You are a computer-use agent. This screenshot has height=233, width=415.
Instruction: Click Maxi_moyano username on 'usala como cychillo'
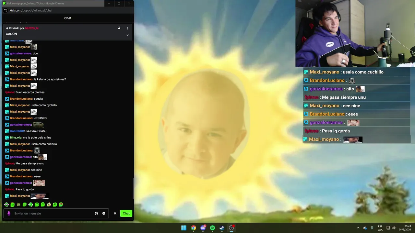click(19, 105)
